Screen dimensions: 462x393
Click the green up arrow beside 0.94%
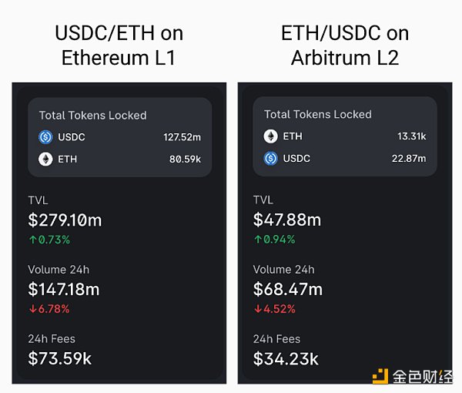[x=256, y=240]
